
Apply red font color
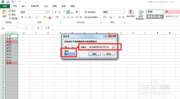(50, 17)
